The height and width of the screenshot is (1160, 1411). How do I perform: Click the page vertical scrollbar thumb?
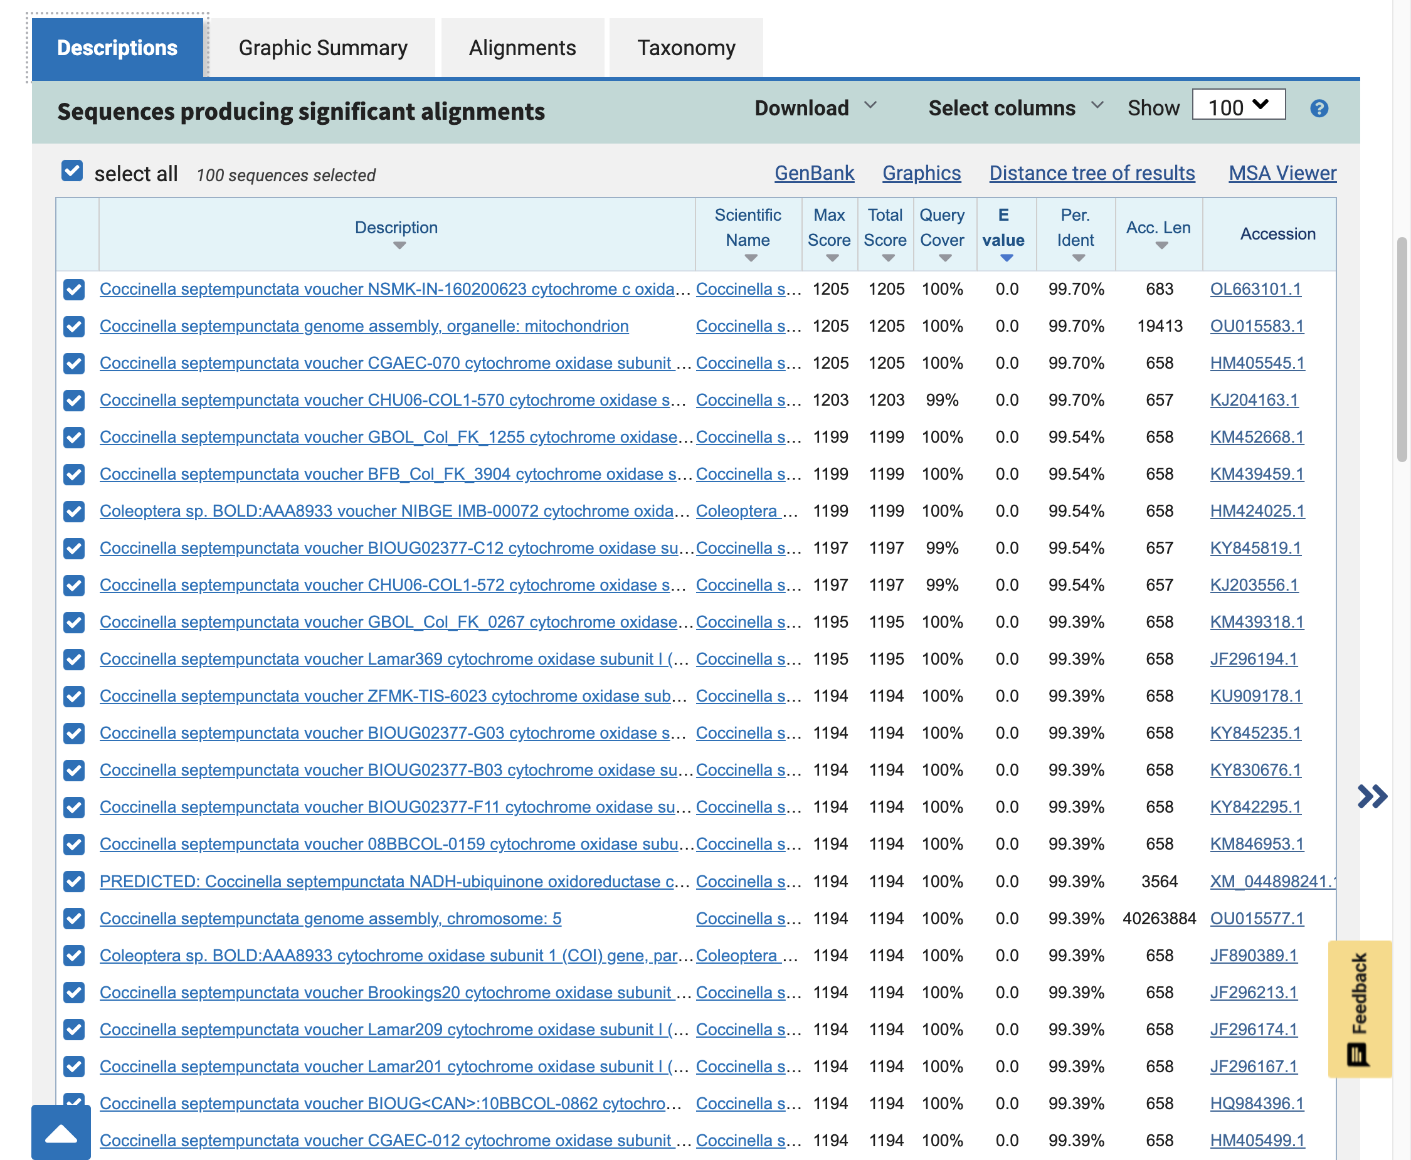pos(1402,349)
